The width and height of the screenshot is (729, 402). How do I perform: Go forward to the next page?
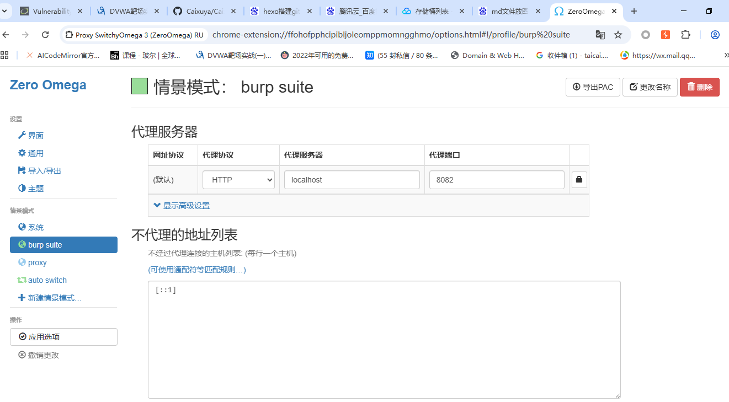click(x=25, y=35)
